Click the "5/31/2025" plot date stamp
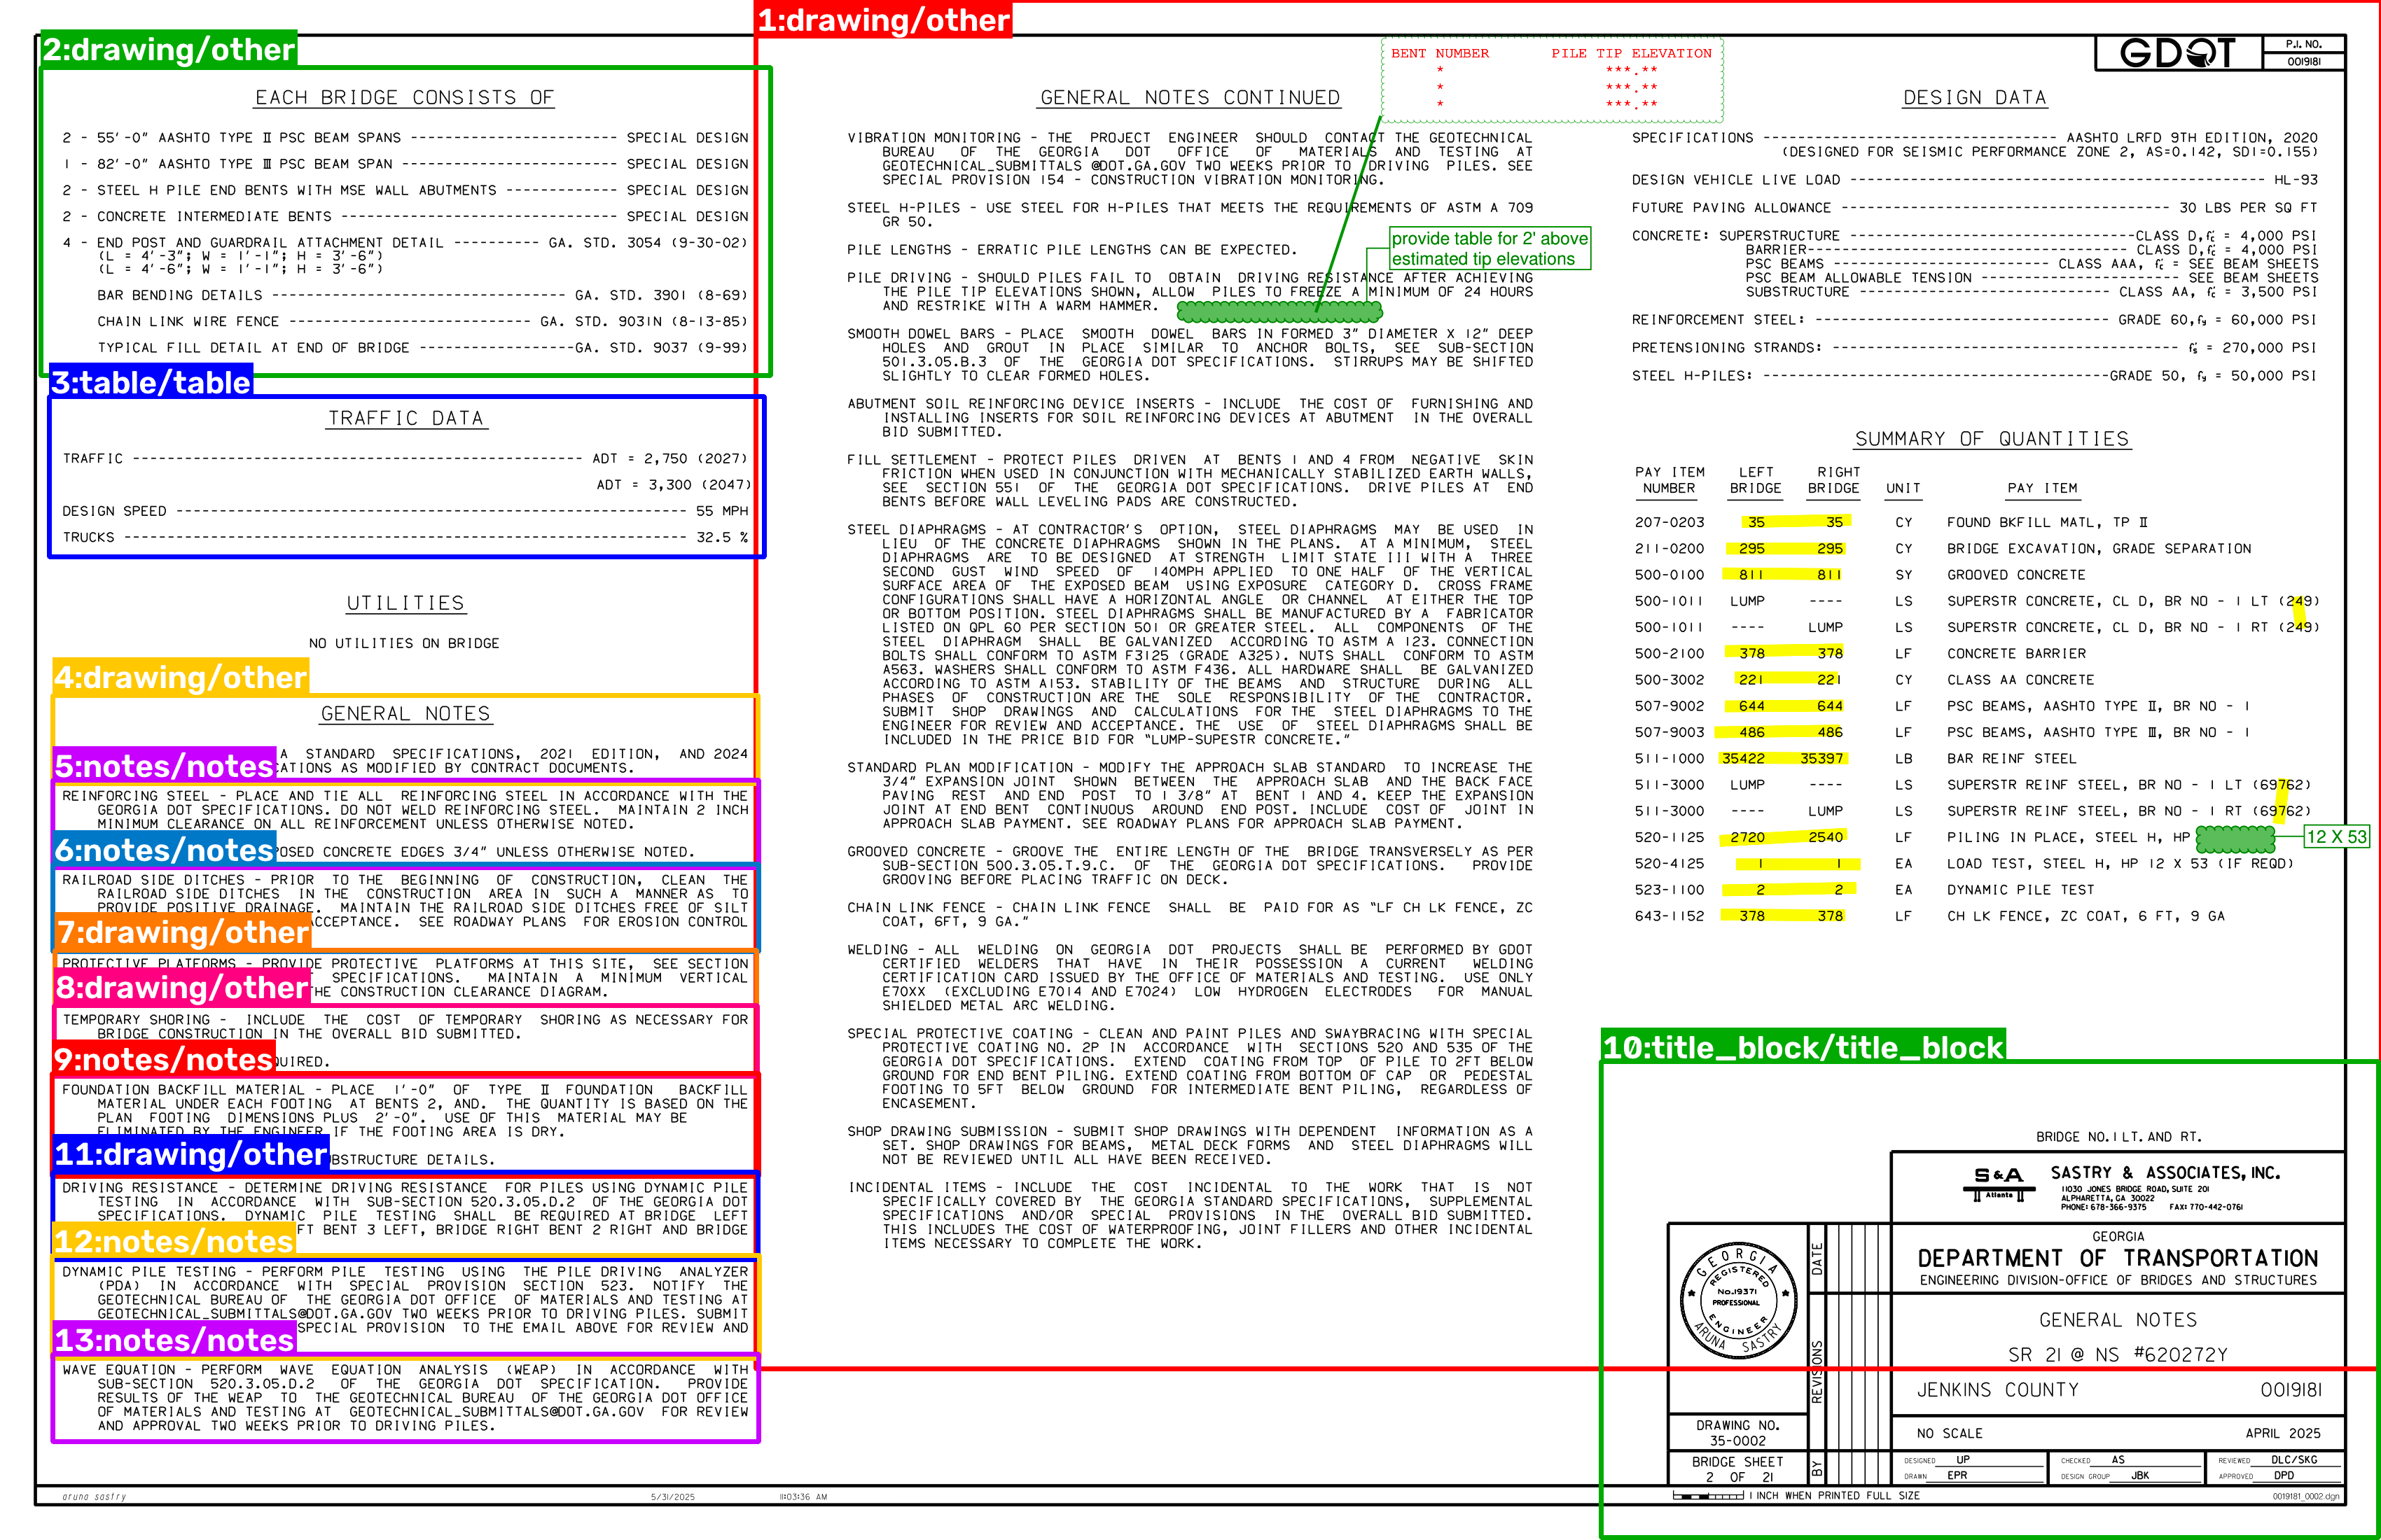 (672, 1497)
